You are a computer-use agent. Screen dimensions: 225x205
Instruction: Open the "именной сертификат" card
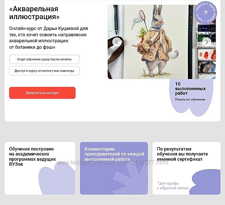pos(186,168)
